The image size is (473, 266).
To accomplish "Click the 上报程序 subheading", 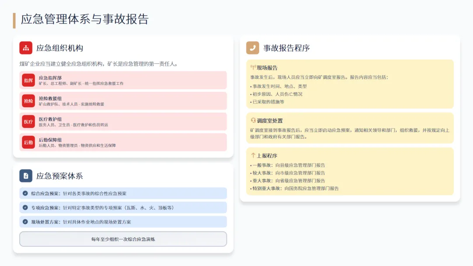I will pyautogui.click(x=267, y=156).
